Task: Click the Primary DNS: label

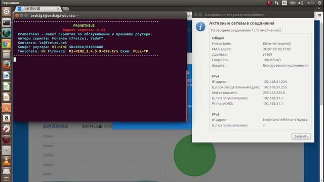Action: click(x=222, y=104)
